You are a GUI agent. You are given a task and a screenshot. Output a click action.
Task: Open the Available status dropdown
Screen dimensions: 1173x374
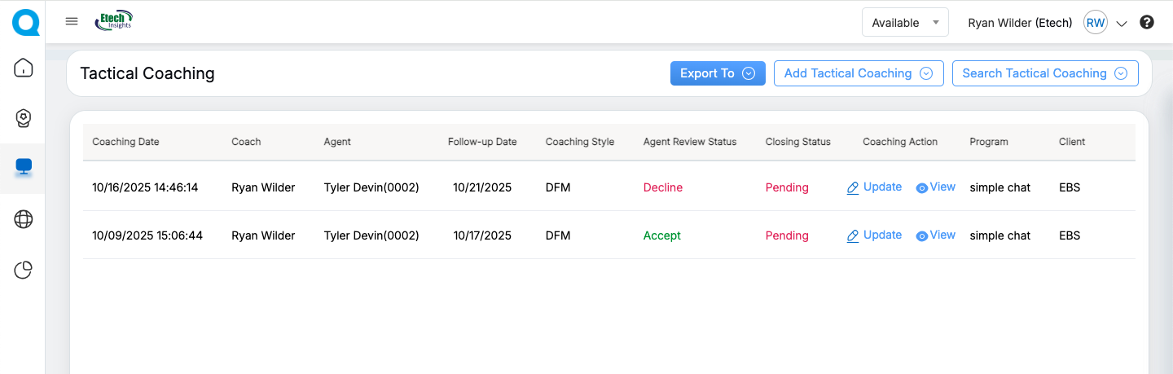tap(905, 23)
